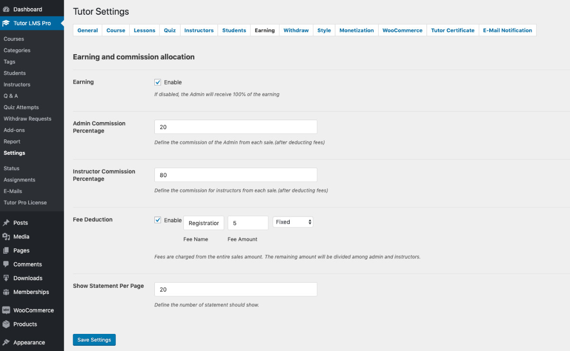Open the Withdraw tab
This screenshot has height=351, width=570.
296,30
